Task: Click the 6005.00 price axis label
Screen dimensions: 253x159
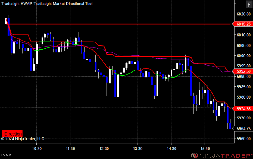Action: tap(244, 45)
